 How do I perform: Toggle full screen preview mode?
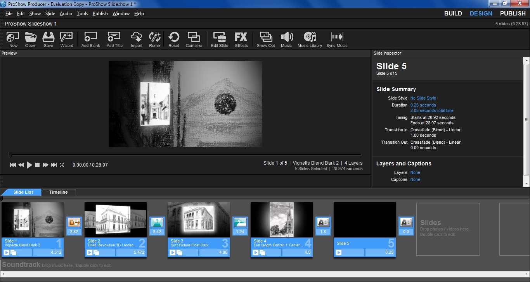tap(62, 165)
